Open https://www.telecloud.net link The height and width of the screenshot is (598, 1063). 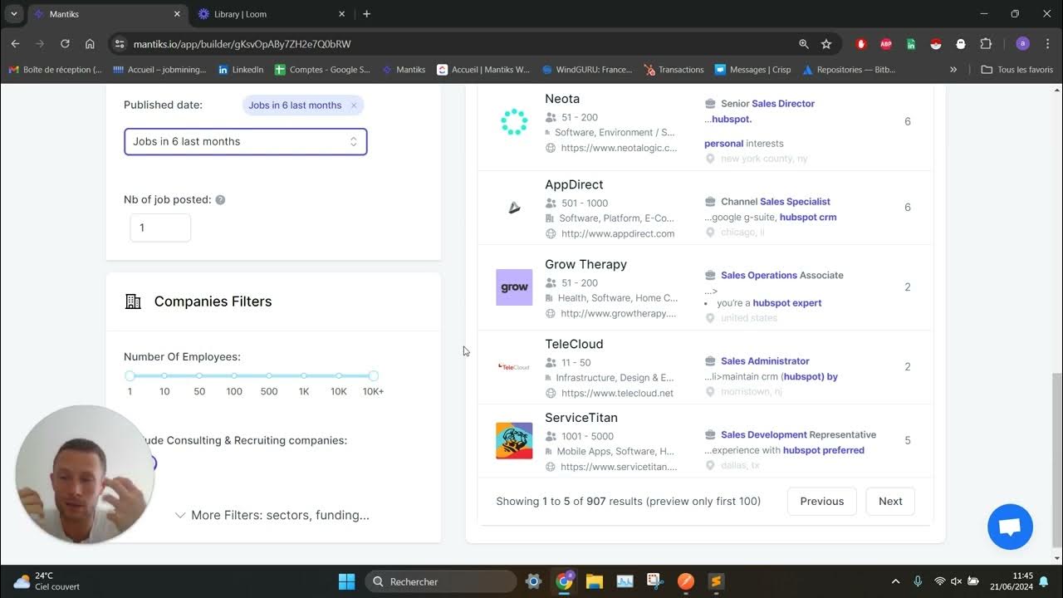coord(617,394)
